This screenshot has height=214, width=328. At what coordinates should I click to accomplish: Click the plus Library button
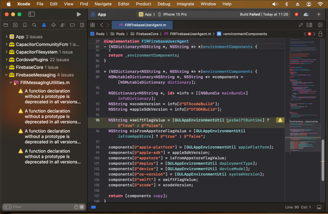pyautogui.click(x=318, y=14)
